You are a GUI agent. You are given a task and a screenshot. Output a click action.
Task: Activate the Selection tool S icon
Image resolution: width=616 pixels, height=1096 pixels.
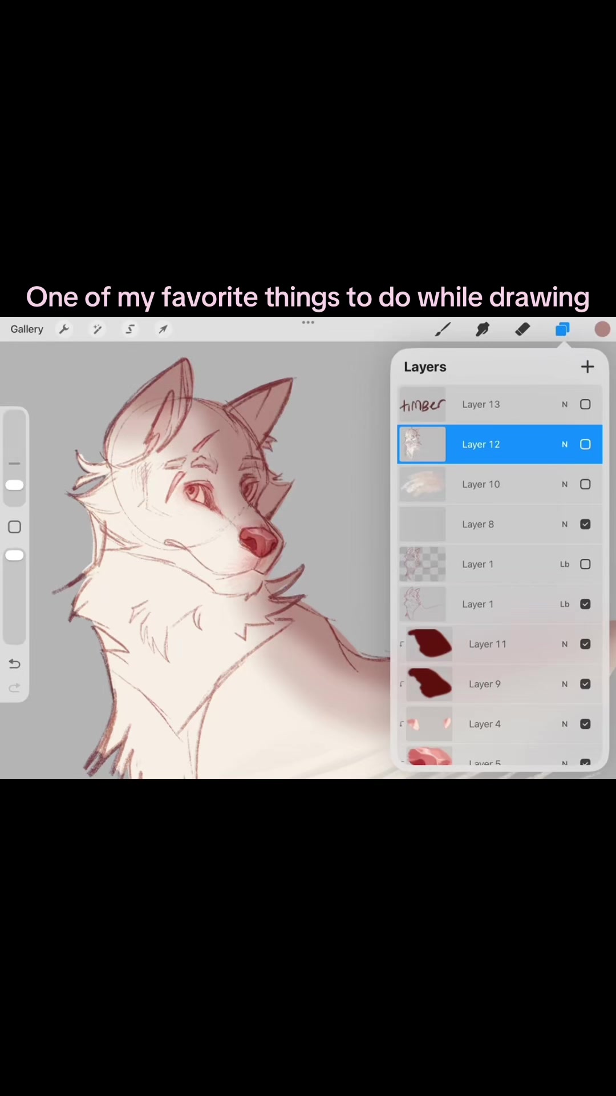pos(130,329)
